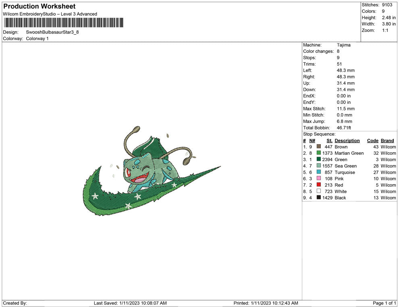The height and width of the screenshot is (307, 399).
Task: Click the 'Martian Green' description text
Action: coord(349,153)
